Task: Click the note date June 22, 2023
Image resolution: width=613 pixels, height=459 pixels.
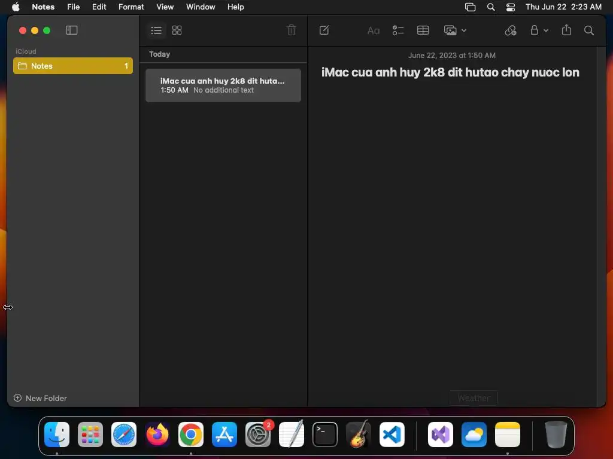Action: 452,56
